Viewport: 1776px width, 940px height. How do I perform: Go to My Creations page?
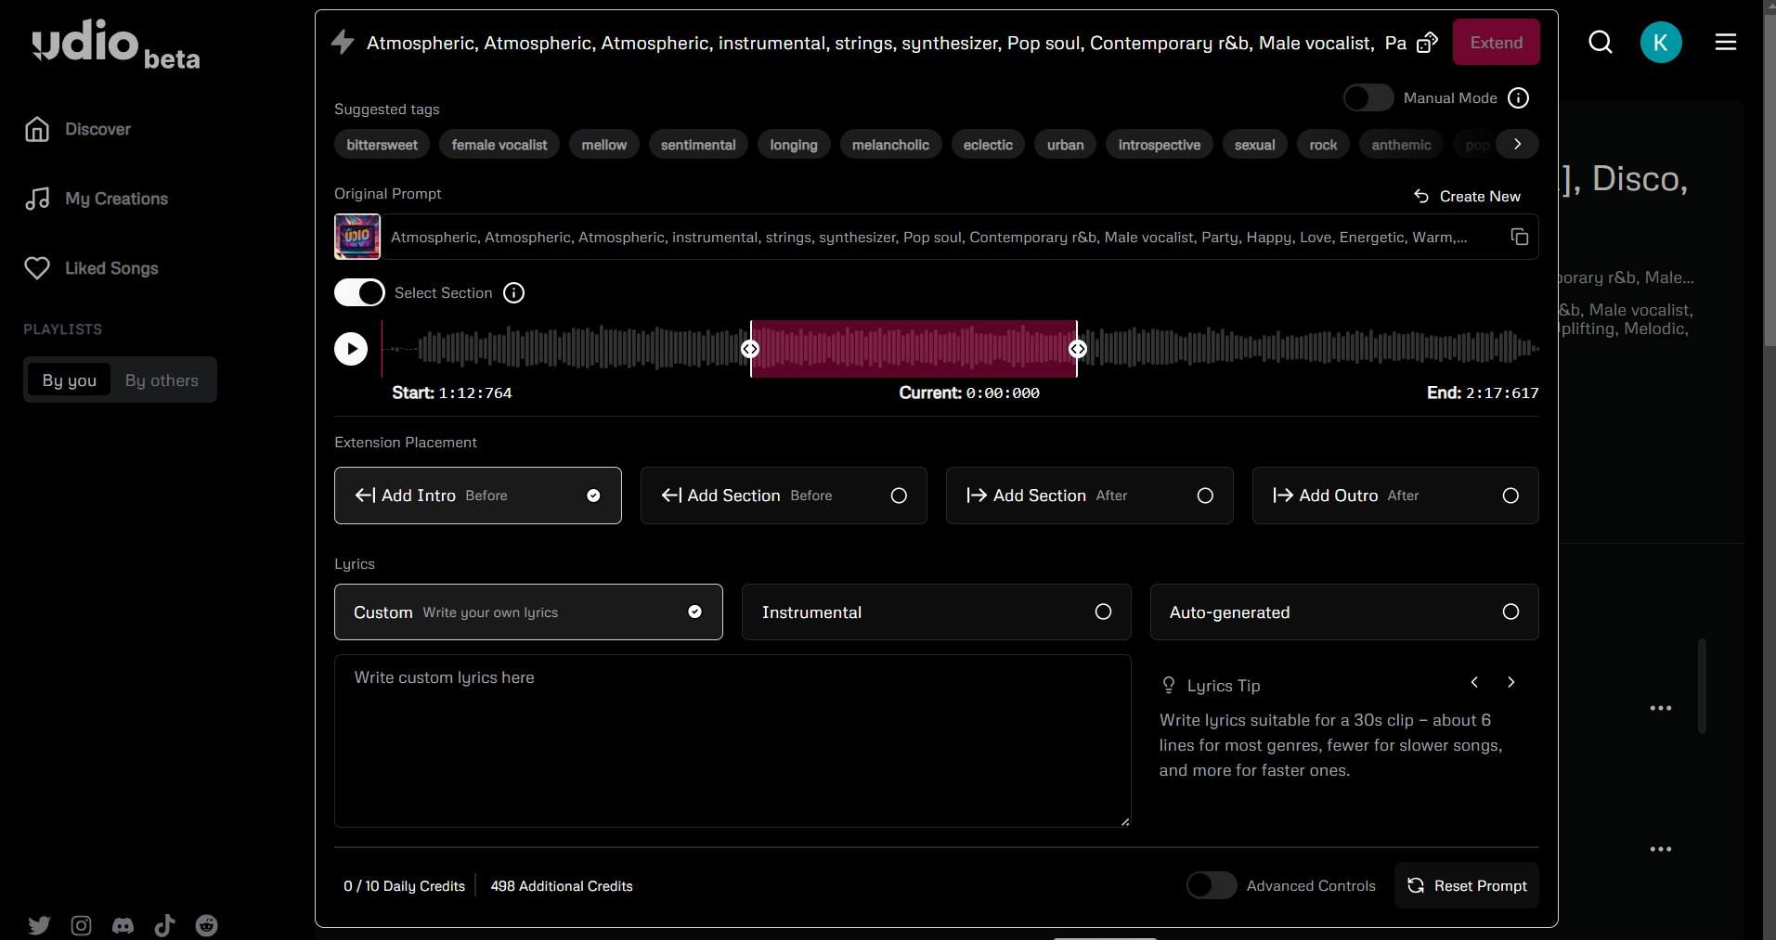coord(116,199)
